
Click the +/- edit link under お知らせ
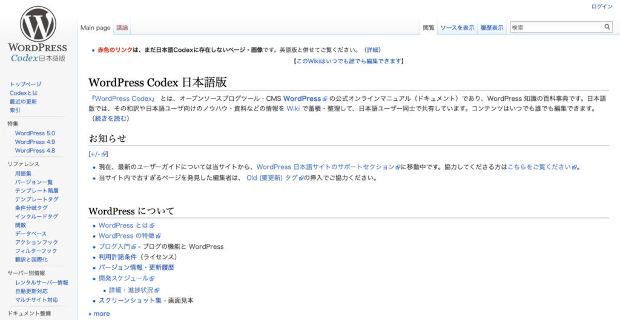[x=99, y=154]
